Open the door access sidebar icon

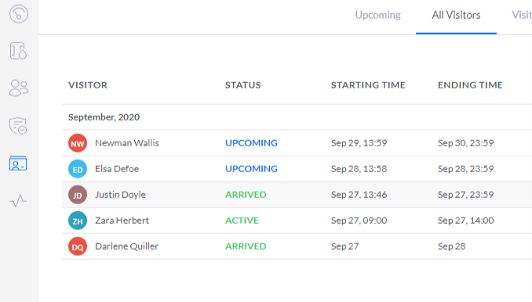tap(18, 51)
